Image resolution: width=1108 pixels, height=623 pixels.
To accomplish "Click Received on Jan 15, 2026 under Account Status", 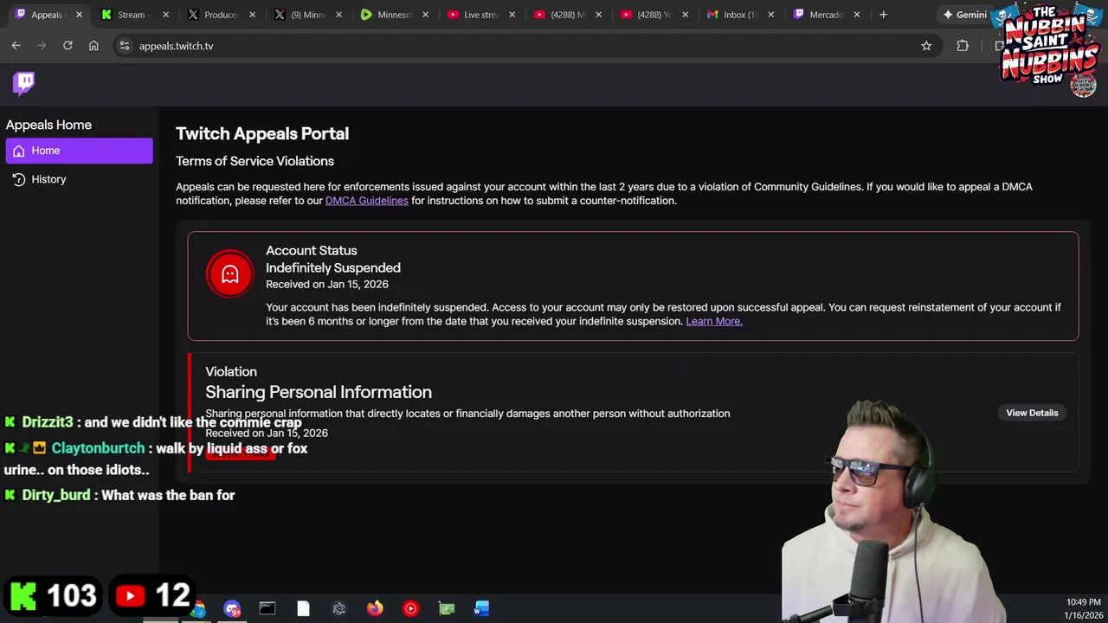I will (327, 284).
